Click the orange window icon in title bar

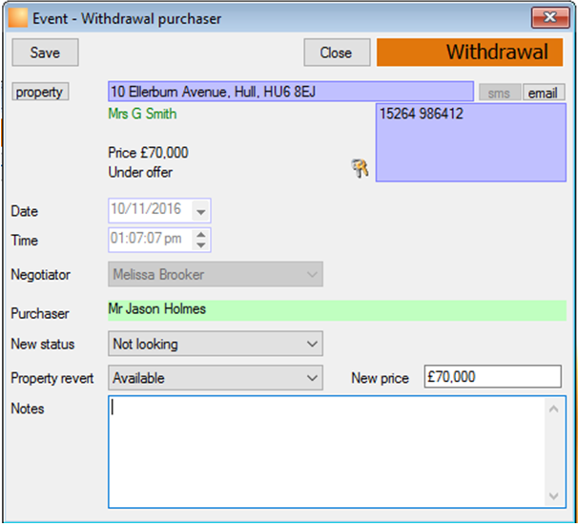18,18
